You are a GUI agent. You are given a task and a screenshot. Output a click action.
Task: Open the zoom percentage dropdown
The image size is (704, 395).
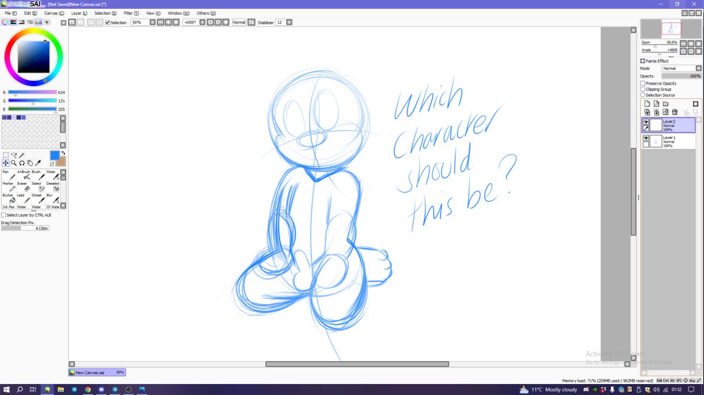pos(153,23)
